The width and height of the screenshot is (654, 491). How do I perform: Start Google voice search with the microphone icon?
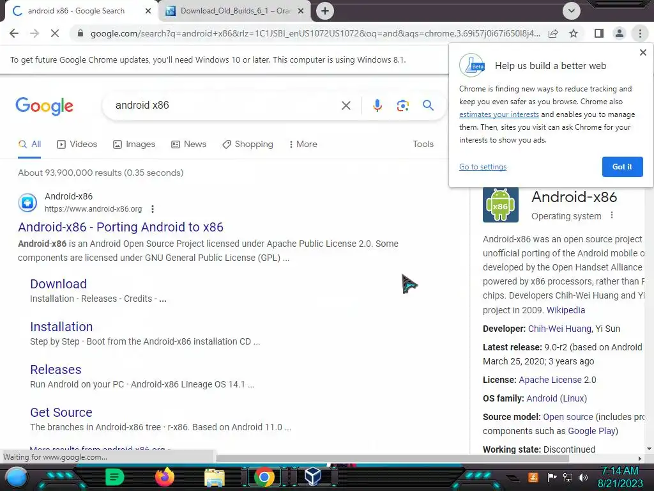coord(377,105)
